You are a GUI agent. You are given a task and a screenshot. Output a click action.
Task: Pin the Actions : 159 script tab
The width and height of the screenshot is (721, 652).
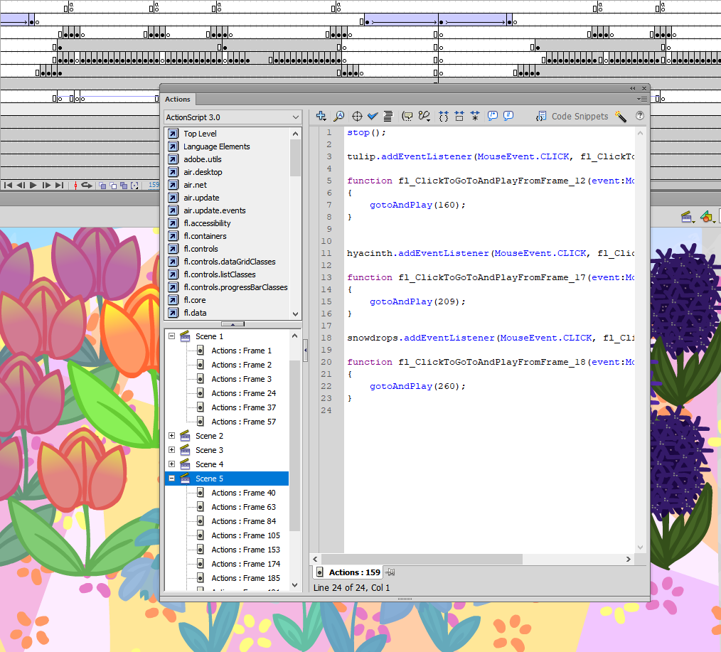click(390, 572)
